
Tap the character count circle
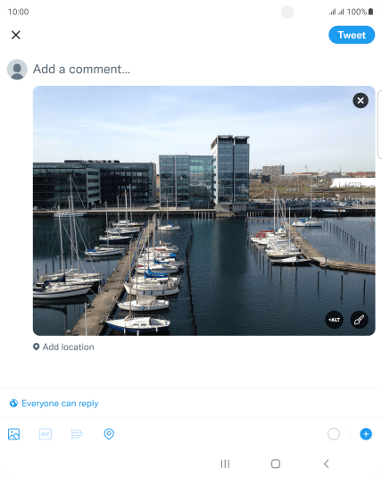334,434
